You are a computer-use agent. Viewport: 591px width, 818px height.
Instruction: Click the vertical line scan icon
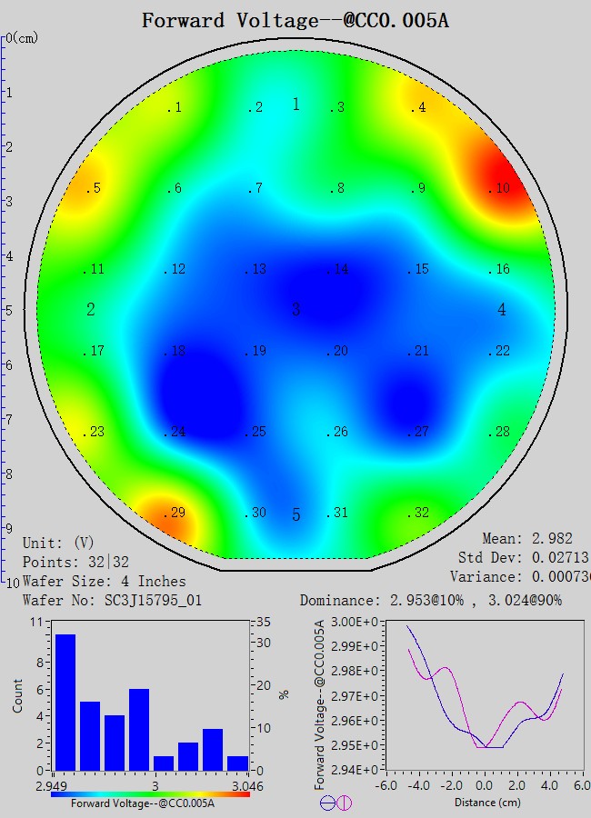pos(344,803)
